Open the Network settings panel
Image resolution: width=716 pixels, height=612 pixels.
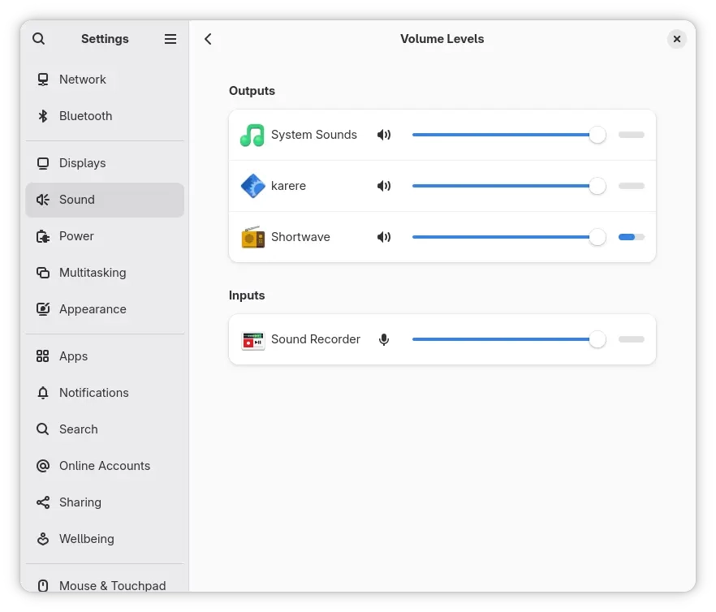pyautogui.click(x=82, y=80)
